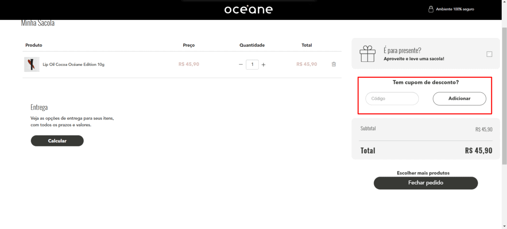Click the gift box icon

click(x=368, y=54)
